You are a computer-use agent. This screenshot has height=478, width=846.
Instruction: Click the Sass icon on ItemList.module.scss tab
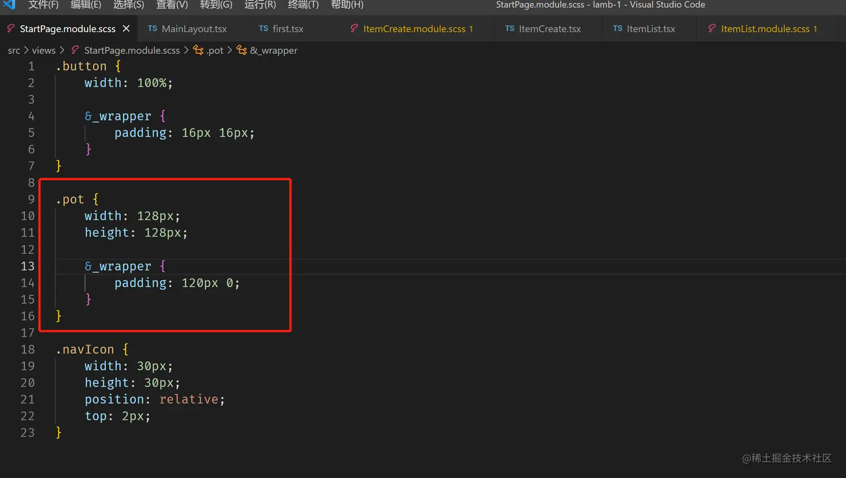tap(712, 29)
